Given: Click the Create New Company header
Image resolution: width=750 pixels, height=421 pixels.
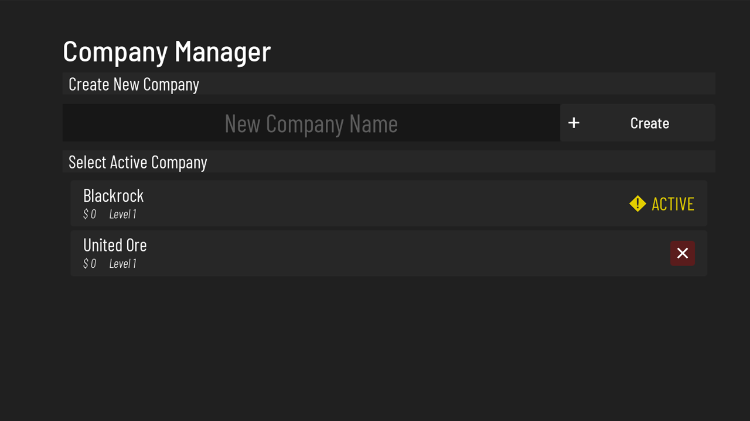Looking at the screenshot, I should (134, 84).
